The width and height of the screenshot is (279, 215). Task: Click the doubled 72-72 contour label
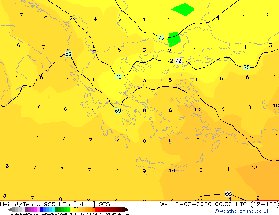click(174, 61)
